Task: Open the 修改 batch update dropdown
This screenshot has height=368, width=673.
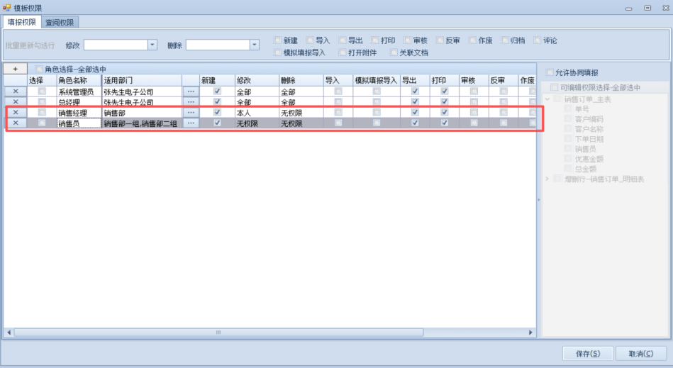Action: coord(152,45)
